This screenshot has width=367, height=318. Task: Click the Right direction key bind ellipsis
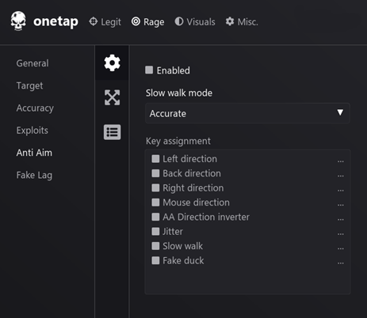click(341, 190)
